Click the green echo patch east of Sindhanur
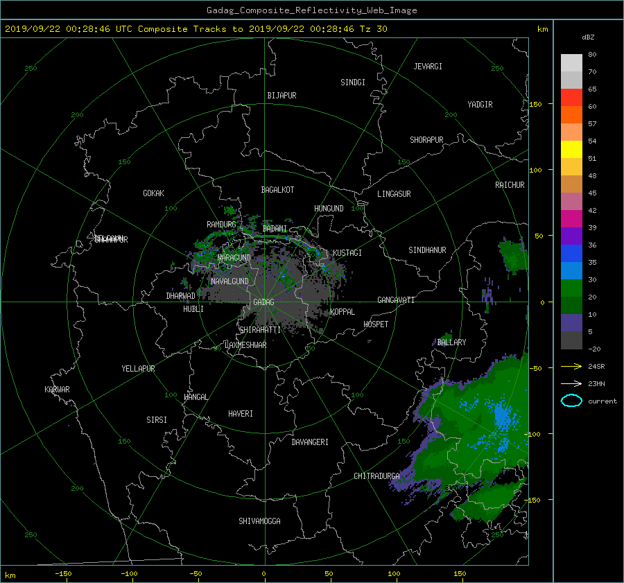Viewport: 624px width, 583px height. [x=512, y=256]
